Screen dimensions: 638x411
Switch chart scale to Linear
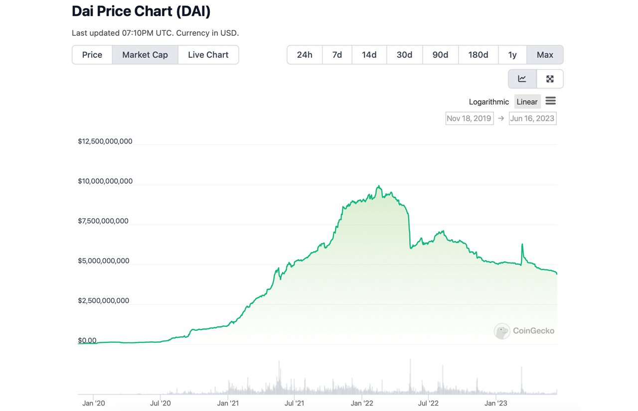coord(527,102)
